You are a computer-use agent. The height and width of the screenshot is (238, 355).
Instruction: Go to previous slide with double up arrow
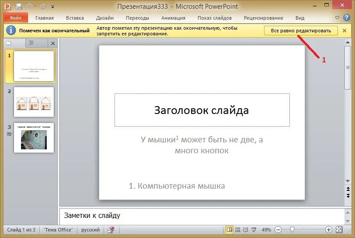[348, 189]
